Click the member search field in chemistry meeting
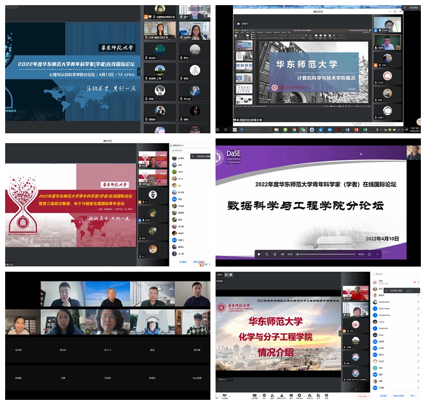Screen dimensions: 426x405 (396, 274)
